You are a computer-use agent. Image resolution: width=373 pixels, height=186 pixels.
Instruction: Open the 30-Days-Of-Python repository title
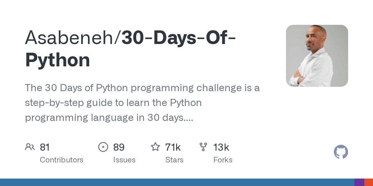click(x=131, y=49)
